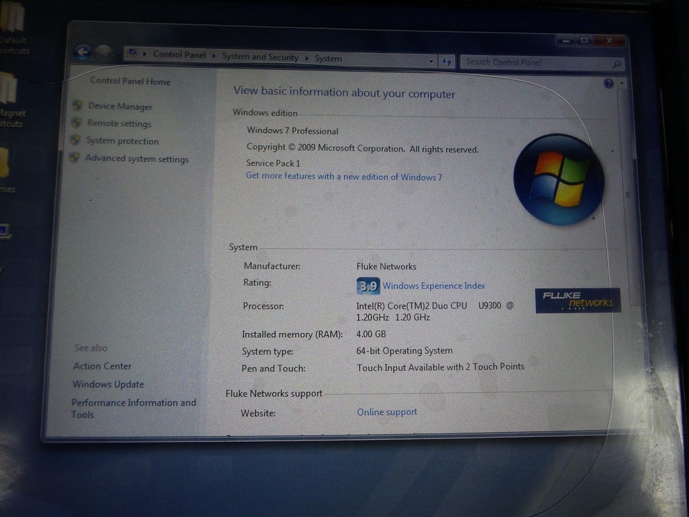Click the Back navigation arrow button
Viewport: 689px width, 517px height.
pos(83,52)
